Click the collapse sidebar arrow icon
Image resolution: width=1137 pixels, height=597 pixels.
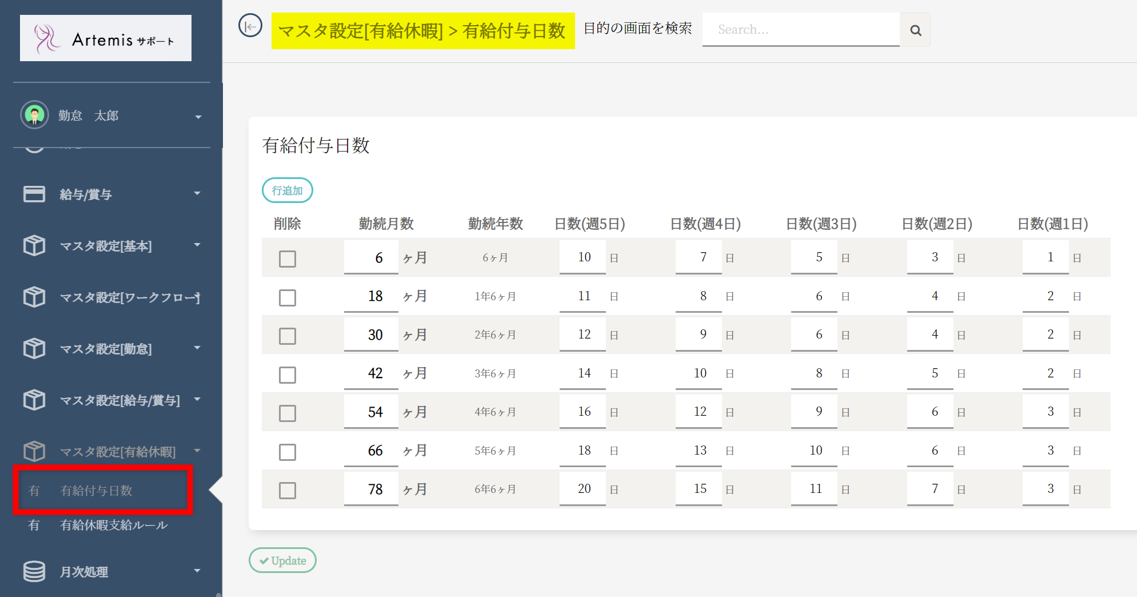pos(250,26)
